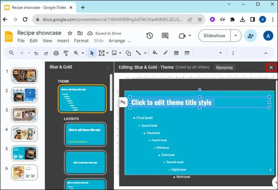The height and width of the screenshot is (190, 278).
Task: Open the Format menu
Action: (81, 41)
